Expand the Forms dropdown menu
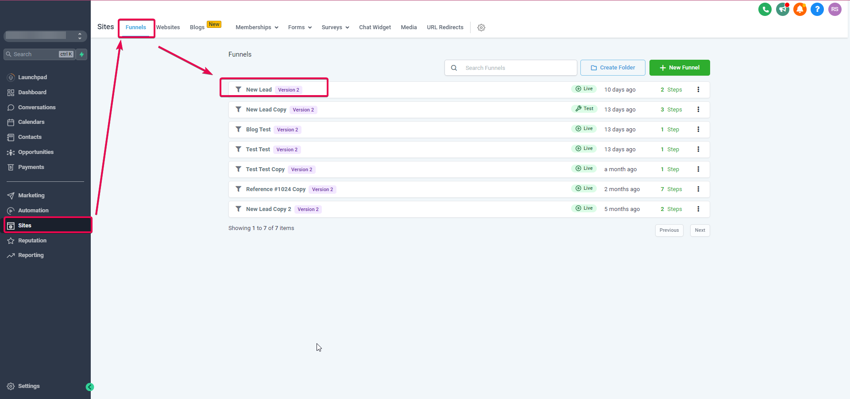This screenshot has width=850, height=399. click(300, 27)
